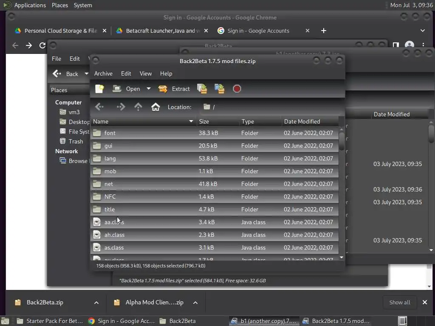Go forward in archive location history
The width and height of the screenshot is (435, 326).
121,107
